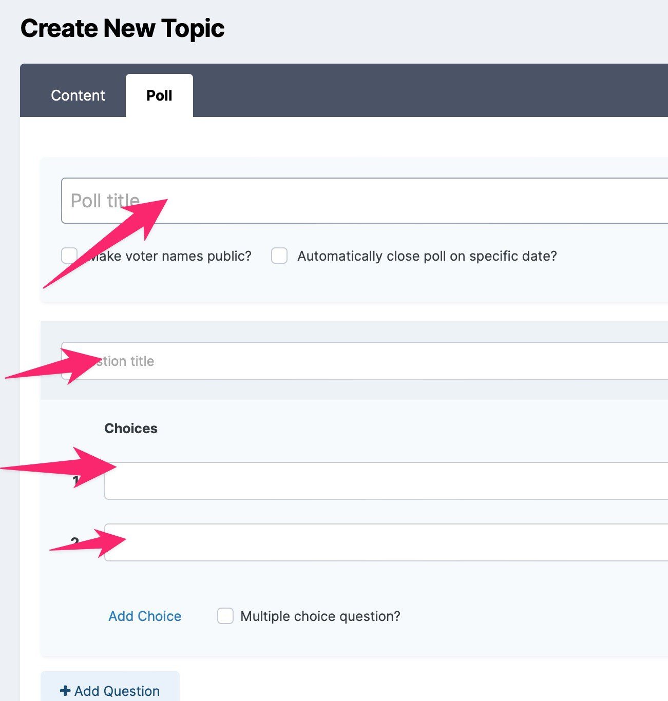This screenshot has width=668, height=701.
Task: Tick the Automatically close poll checkbox
Action: click(279, 256)
